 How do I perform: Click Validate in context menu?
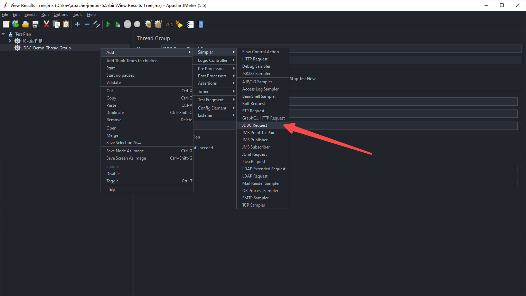tap(147, 82)
